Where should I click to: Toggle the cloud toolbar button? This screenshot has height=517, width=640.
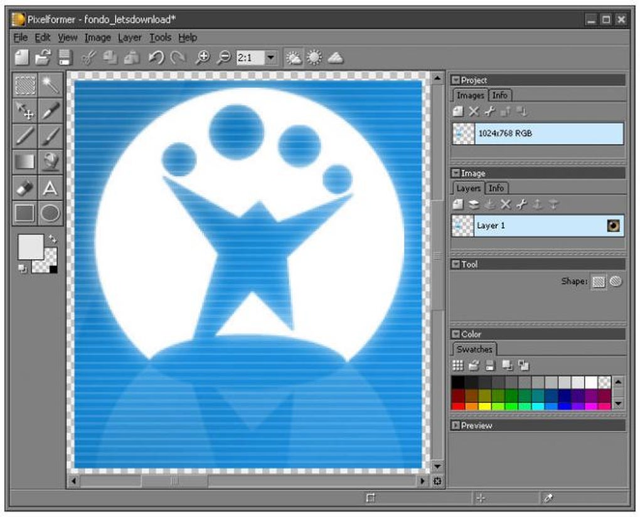(336, 58)
